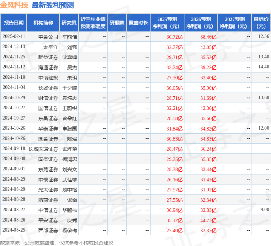Click the 覆盖时长 column header
The width and height of the screenshot is (271, 246).
pyautogui.click(x=138, y=23)
